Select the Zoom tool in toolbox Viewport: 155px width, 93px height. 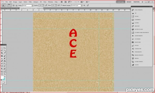pyautogui.click(x=5, y=74)
